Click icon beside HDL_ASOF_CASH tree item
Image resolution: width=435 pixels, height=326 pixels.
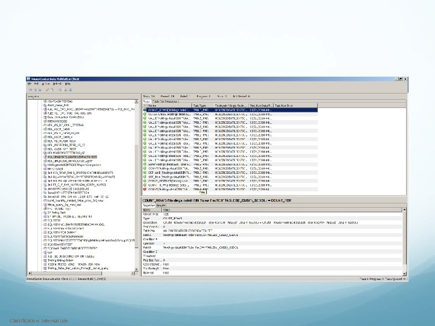pos(45,129)
